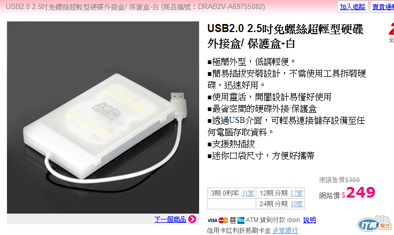This screenshot has height=235, width=394.
Task: Click the partially visible top-right button
Action: pos(382,7)
